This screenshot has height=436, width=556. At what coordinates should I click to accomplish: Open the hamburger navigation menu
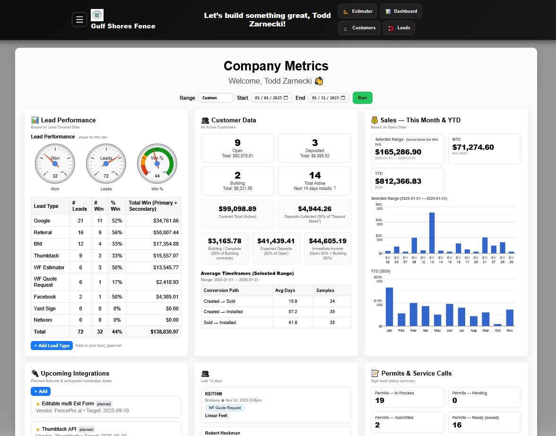[79, 19]
